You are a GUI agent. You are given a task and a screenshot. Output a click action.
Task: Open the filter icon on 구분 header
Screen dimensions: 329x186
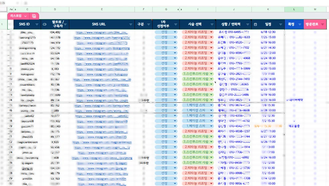pyautogui.click(x=149, y=25)
